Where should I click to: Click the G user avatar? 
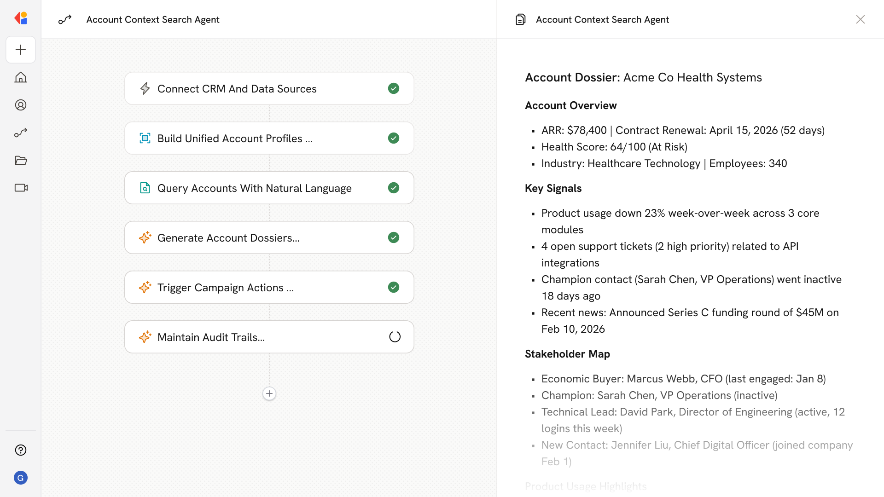pyautogui.click(x=21, y=478)
